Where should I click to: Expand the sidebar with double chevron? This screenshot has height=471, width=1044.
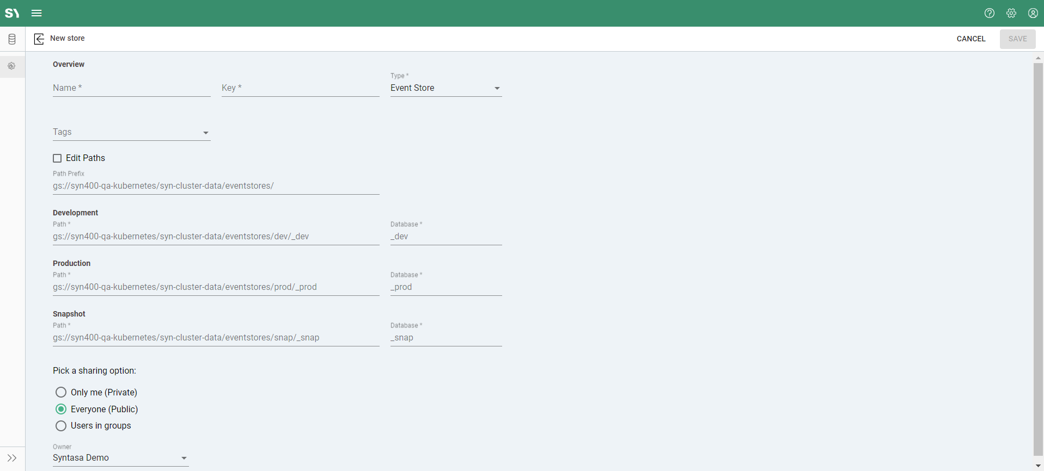[12, 458]
